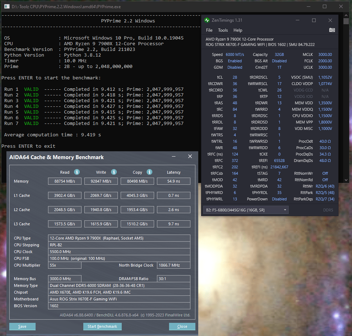This screenshot has height=336, width=352.
Task: Click the Speed value 6000 MT/s
Action: (235, 54)
